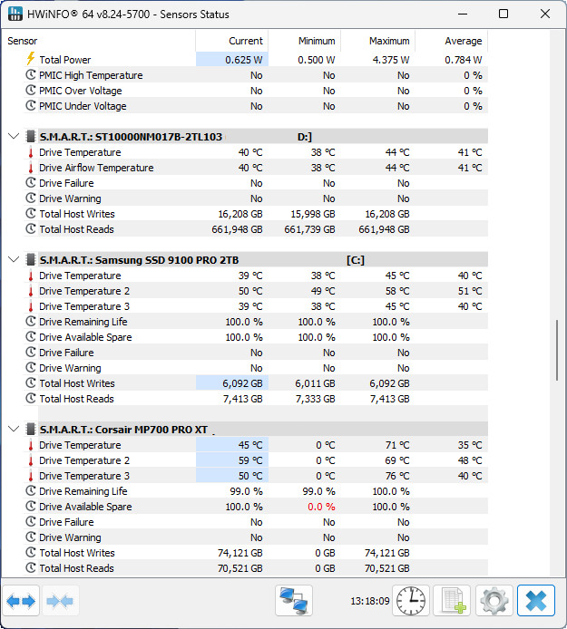Click the 13:18:09 elapsed time display
The image size is (567, 629).
coord(370,601)
